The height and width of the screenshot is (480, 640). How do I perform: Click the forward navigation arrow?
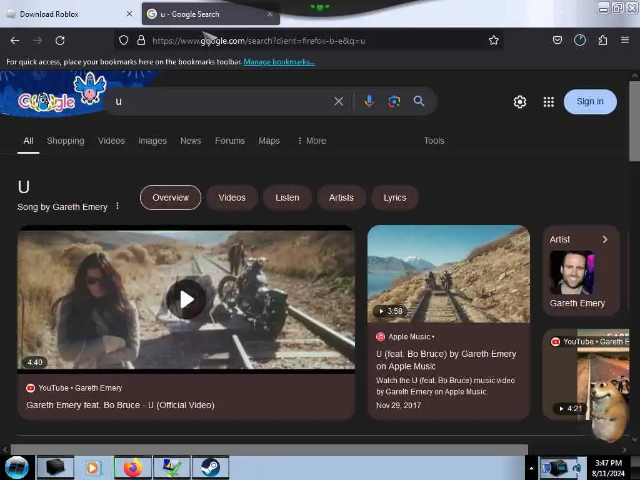tap(37, 41)
